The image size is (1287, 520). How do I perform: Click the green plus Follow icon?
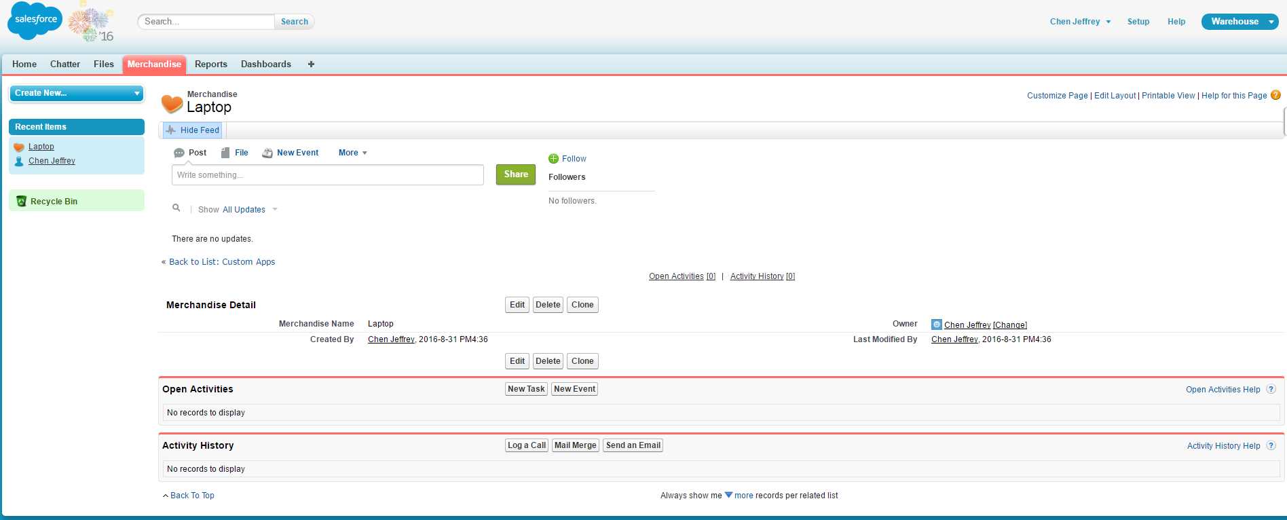tap(553, 159)
